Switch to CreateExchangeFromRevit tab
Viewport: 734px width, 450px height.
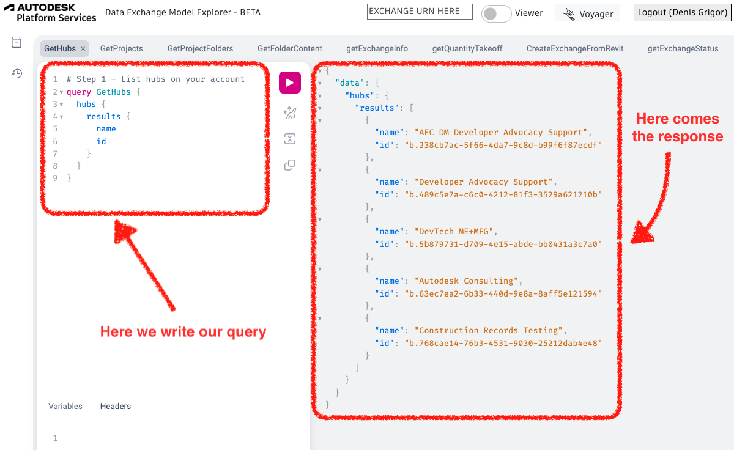[575, 49]
